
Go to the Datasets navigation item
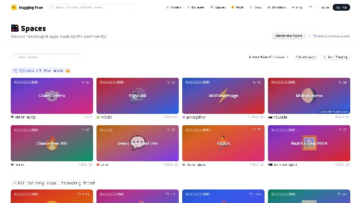click(196, 7)
